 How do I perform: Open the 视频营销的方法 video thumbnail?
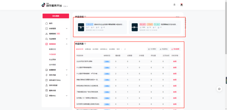click(x=134, y=27)
